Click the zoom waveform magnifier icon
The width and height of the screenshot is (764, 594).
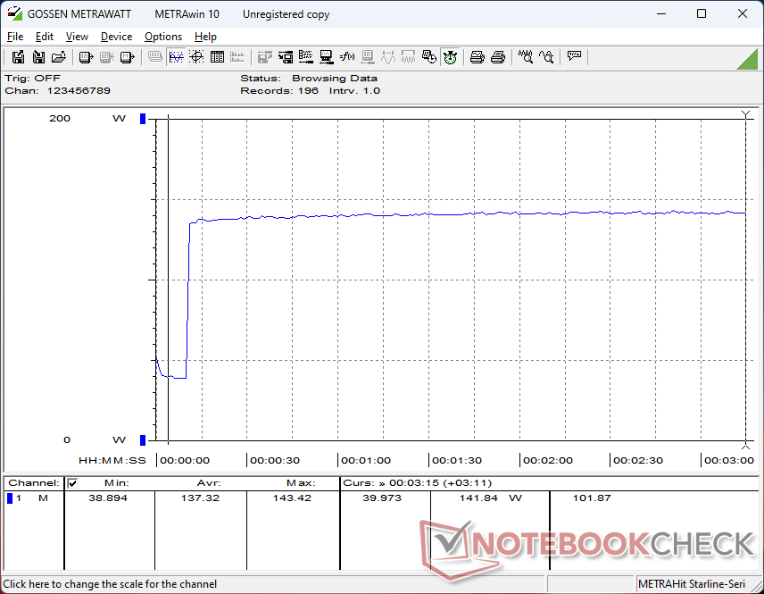(525, 57)
